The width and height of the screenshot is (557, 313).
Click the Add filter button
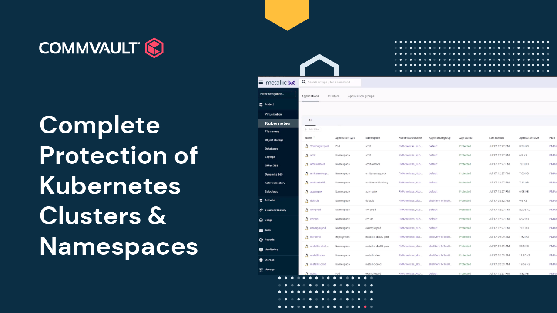[312, 130]
